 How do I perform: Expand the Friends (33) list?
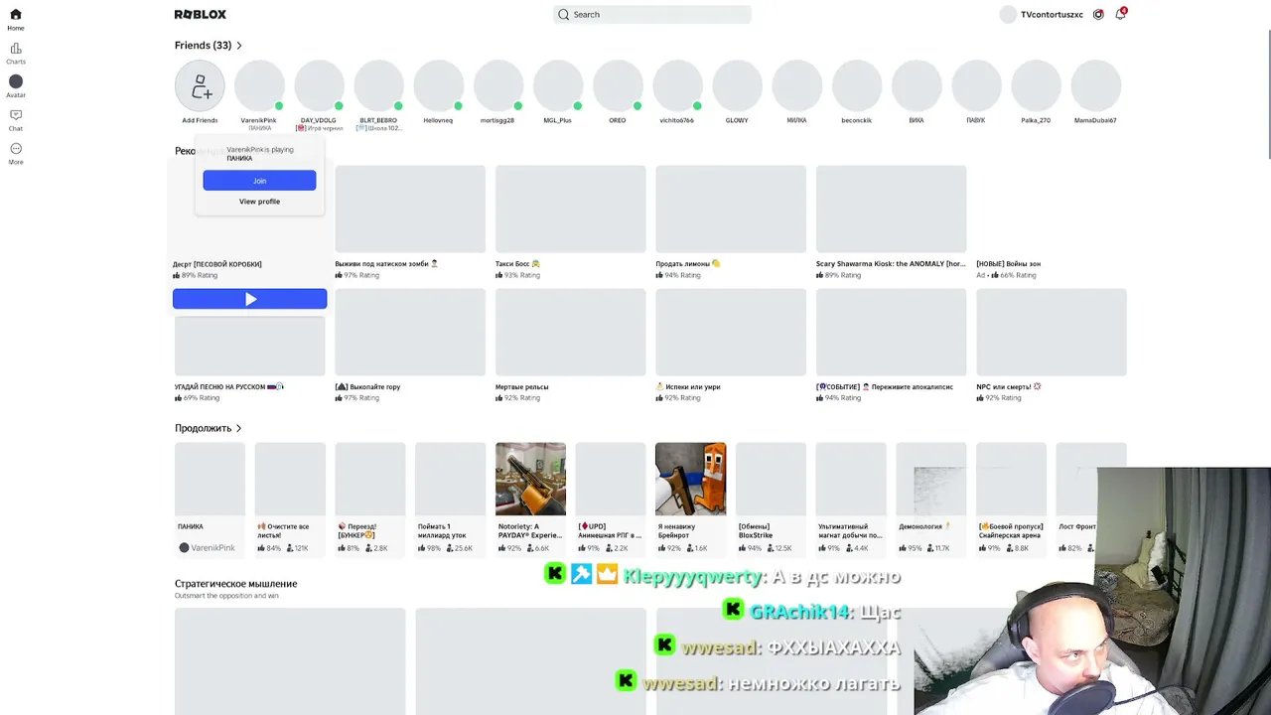(x=209, y=46)
